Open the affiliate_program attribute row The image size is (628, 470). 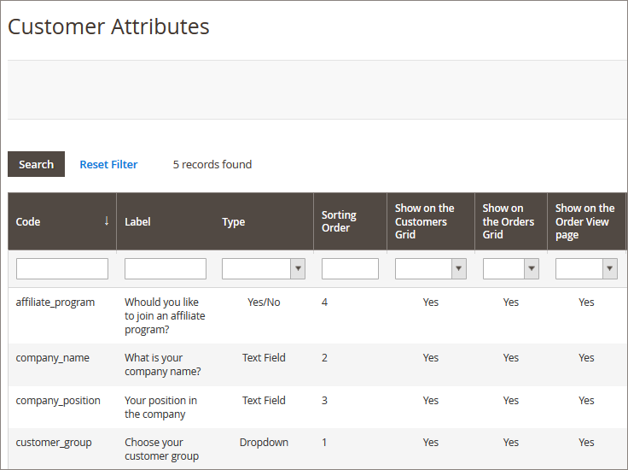pyautogui.click(x=55, y=302)
